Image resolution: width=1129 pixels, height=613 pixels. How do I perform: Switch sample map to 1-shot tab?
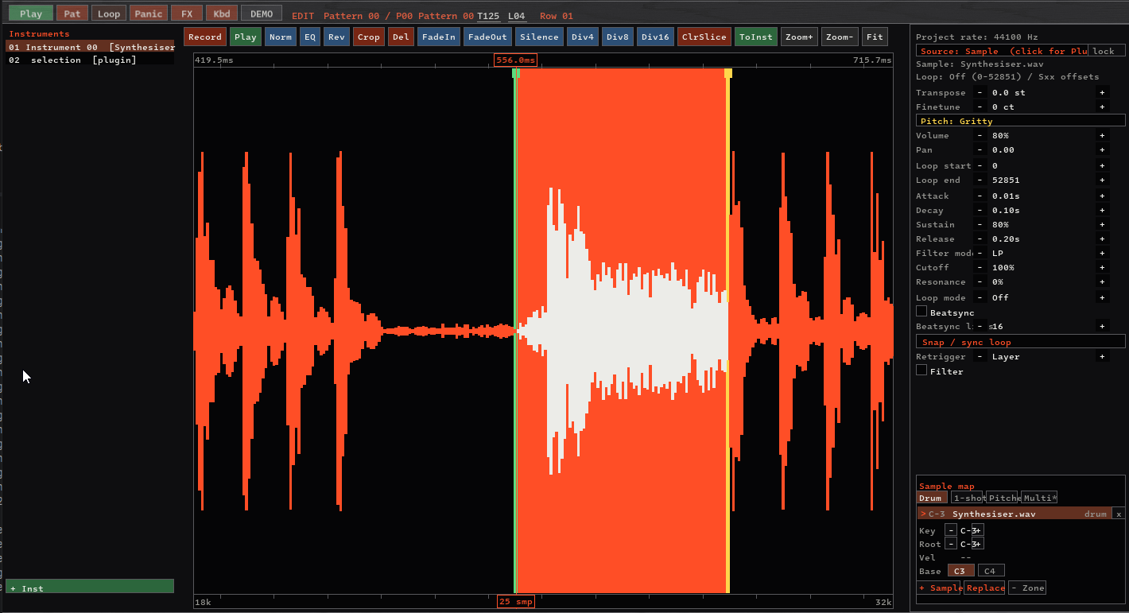(967, 498)
